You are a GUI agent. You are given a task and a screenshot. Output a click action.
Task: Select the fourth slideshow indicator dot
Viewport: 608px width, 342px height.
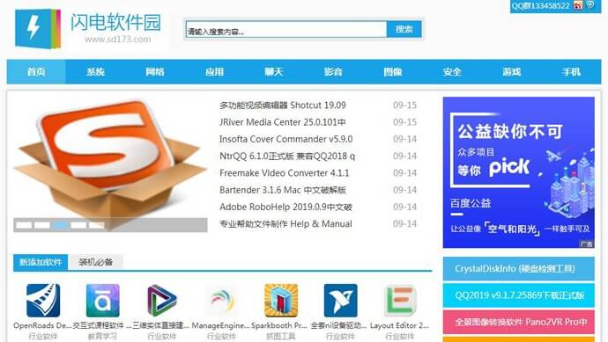(78, 225)
